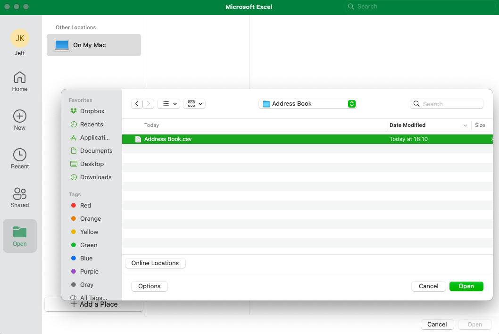
Task: Filter by the Yellow tag
Action: [x=84, y=232]
